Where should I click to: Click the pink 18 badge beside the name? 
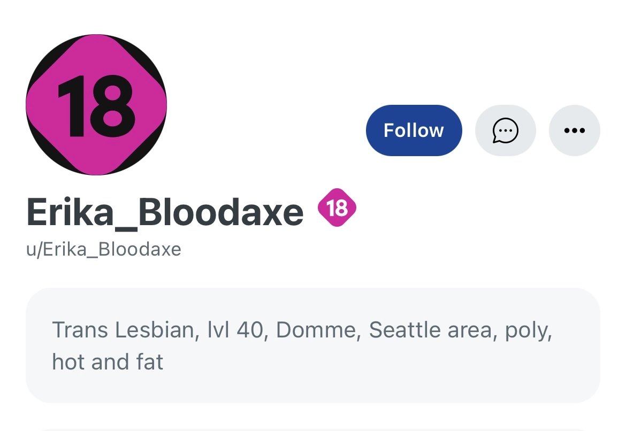(337, 207)
